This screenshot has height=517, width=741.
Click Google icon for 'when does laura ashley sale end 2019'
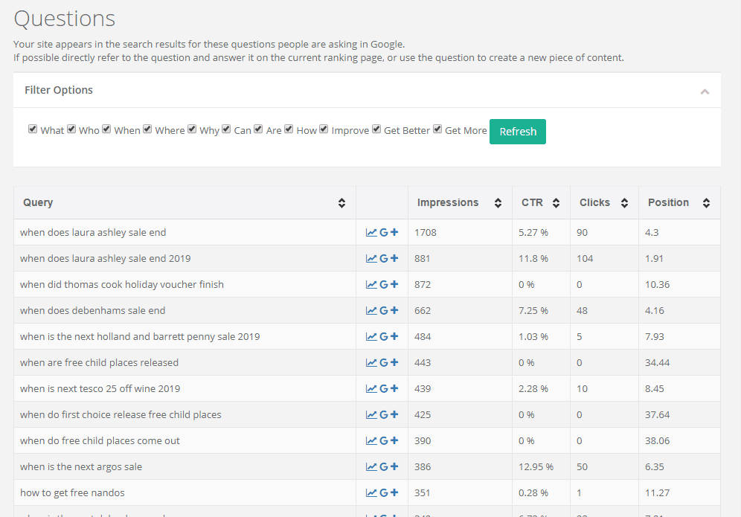coord(384,258)
